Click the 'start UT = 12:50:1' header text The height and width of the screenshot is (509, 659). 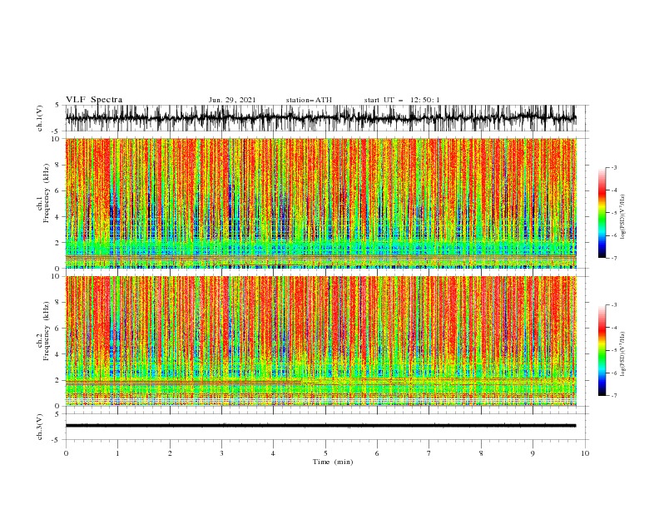pos(402,100)
